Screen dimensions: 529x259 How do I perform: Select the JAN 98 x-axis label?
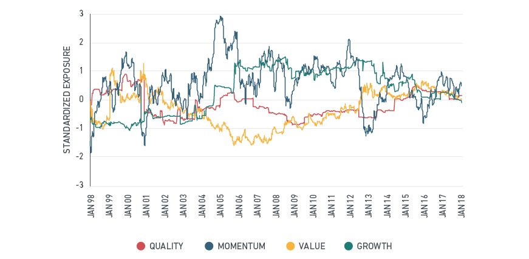coord(90,205)
